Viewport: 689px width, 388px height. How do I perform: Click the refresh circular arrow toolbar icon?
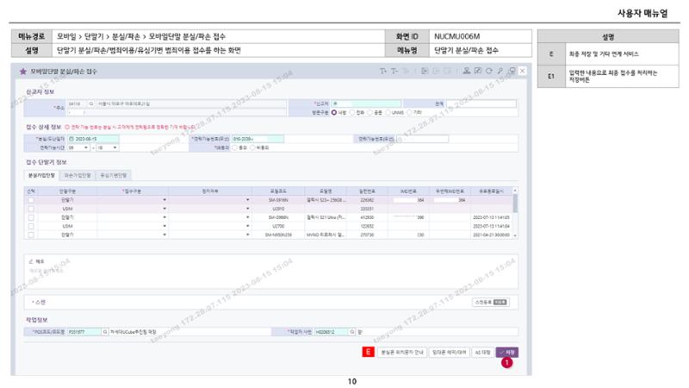[489, 71]
